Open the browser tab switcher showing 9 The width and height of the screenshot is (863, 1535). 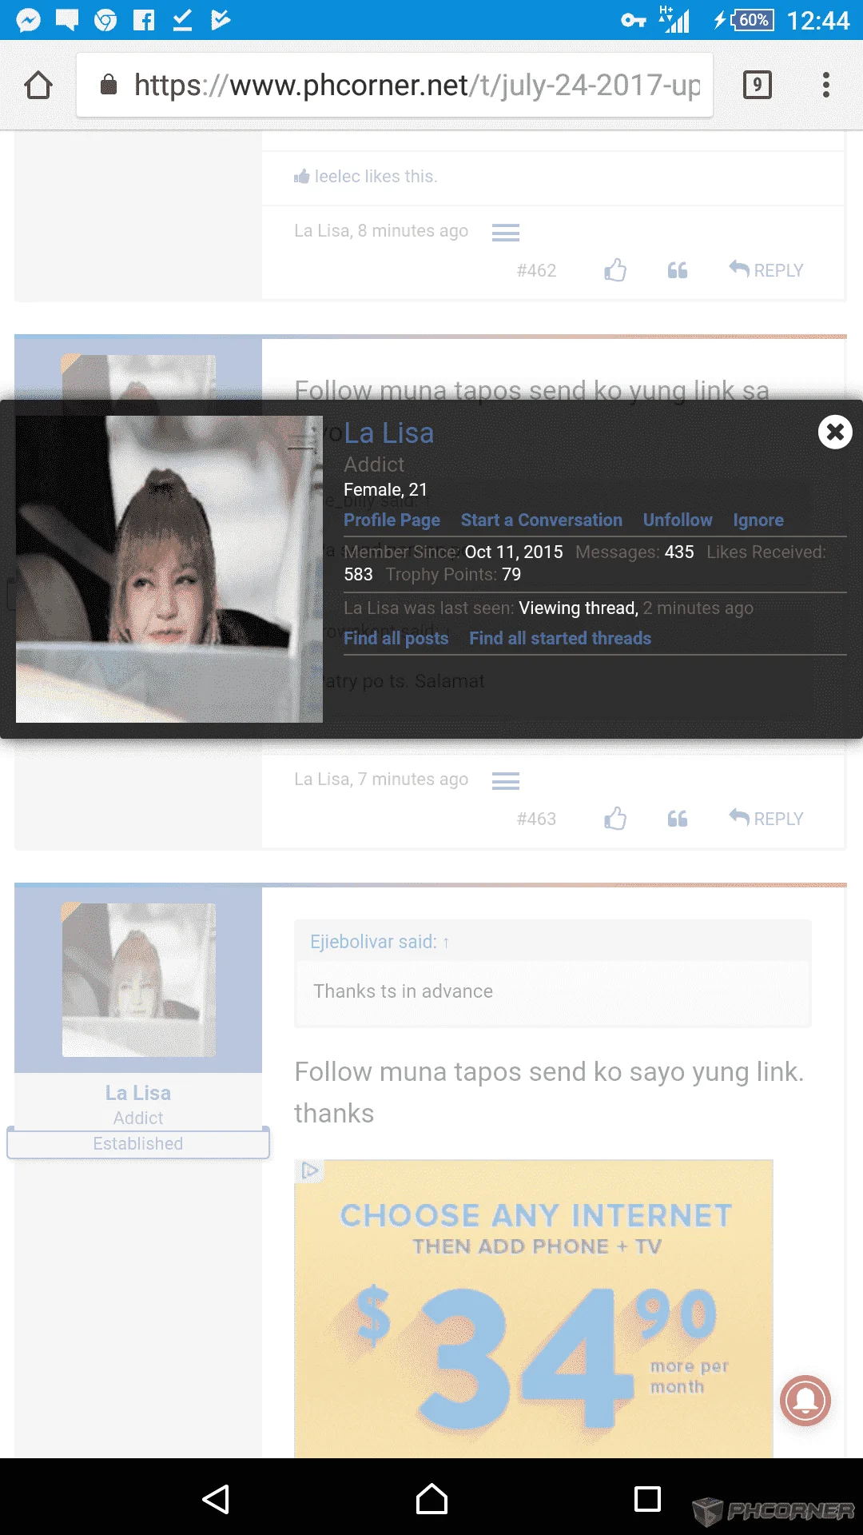(x=757, y=85)
